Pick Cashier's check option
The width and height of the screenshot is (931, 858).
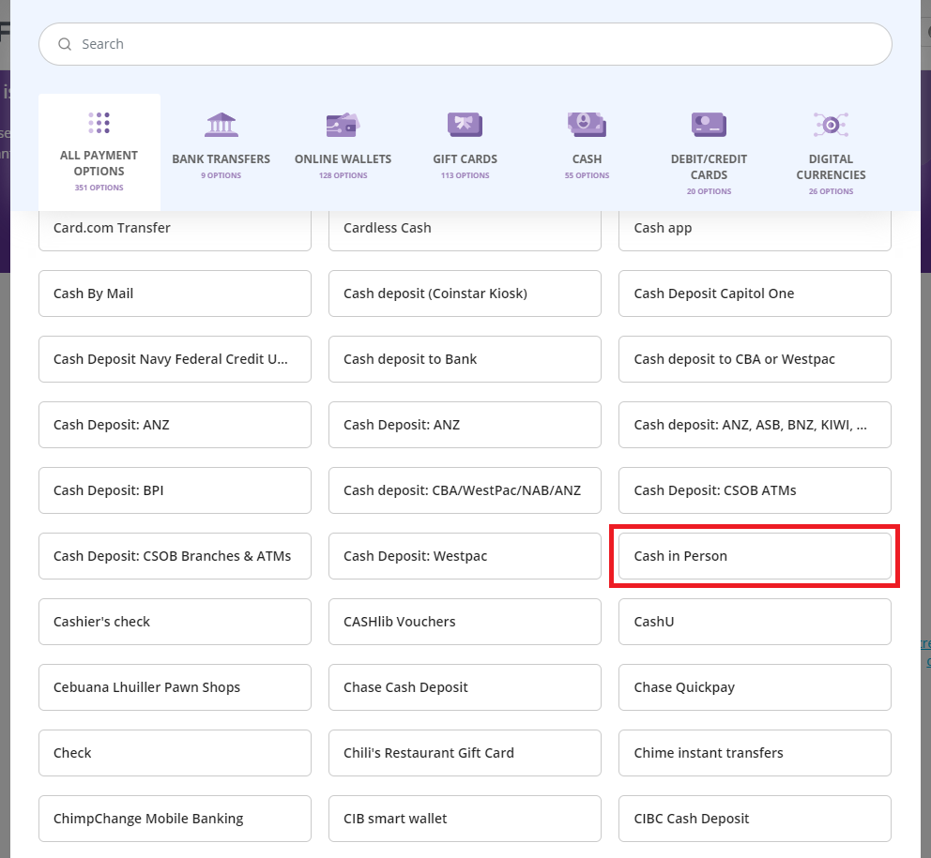point(175,622)
